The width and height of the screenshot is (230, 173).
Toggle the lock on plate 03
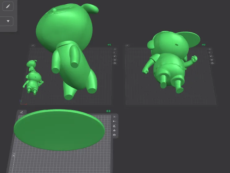pos(114,130)
